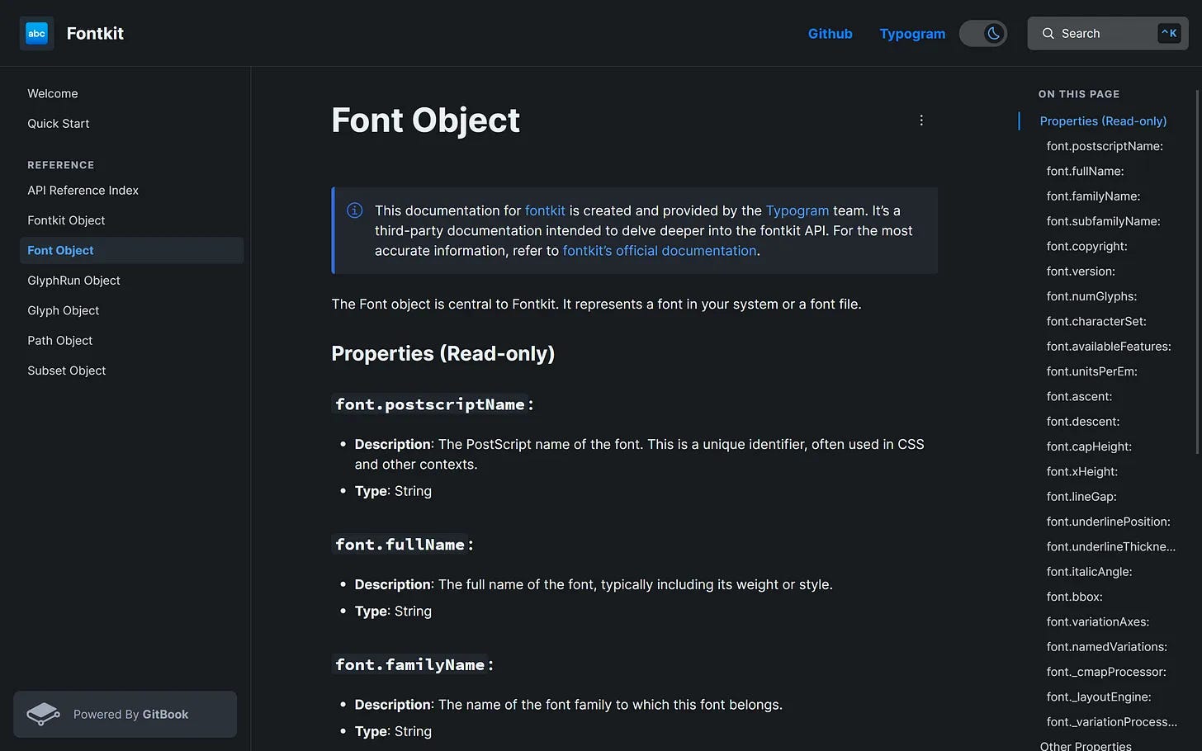Click the search magnifier icon

coord(1048,33)
